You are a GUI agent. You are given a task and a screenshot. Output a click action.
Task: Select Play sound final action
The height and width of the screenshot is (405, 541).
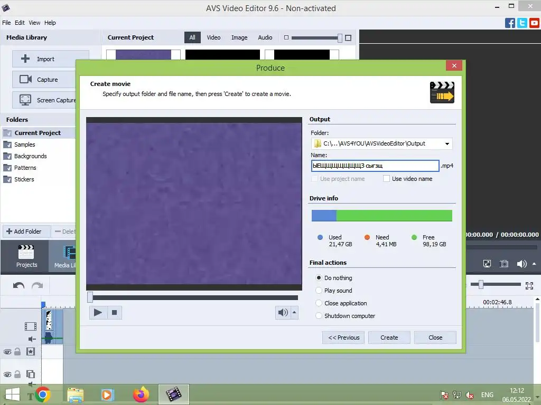coord(319,291)
